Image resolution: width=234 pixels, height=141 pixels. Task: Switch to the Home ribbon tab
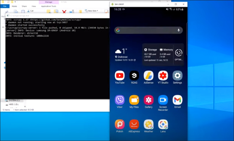(x=14, y=6)
